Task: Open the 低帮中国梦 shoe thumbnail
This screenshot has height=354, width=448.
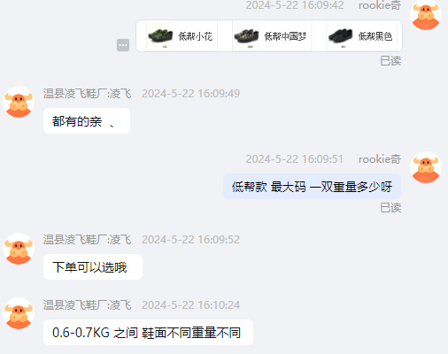Action: click(x=246, y=35)
